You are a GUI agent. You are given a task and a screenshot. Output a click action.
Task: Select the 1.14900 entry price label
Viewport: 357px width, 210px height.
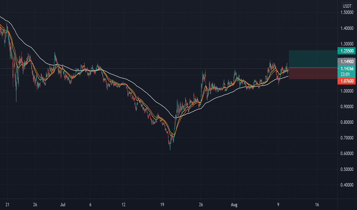pyautogui.click(x=347, y=61)
